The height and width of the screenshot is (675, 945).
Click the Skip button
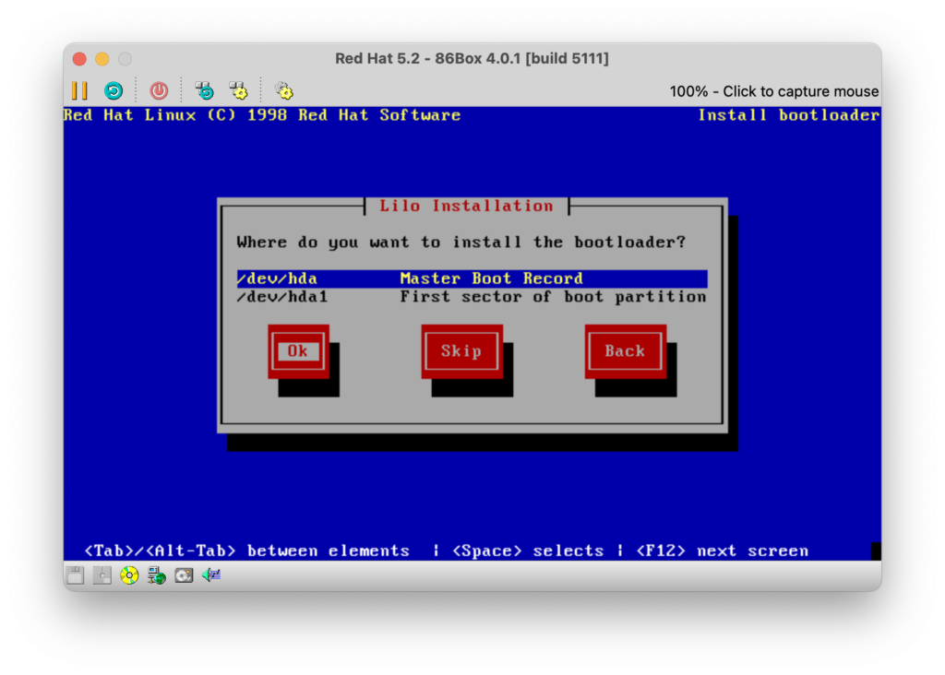click(461, 351)
